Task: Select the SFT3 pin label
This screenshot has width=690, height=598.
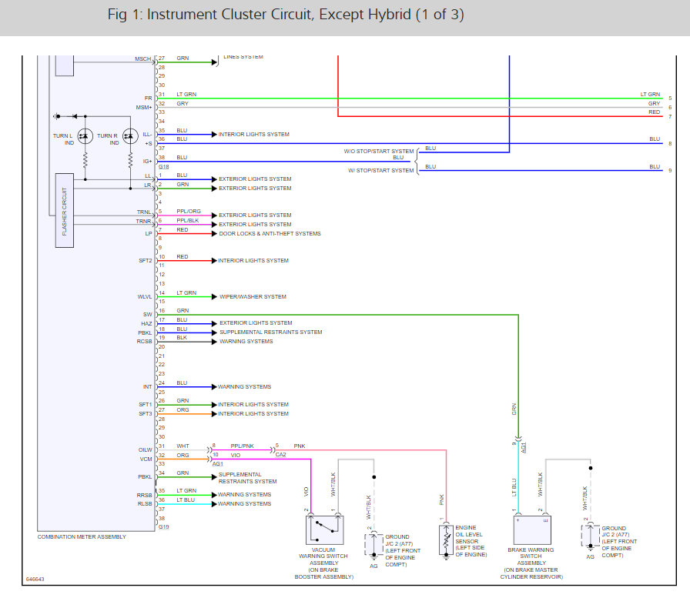Action: (x=146, y=414)
